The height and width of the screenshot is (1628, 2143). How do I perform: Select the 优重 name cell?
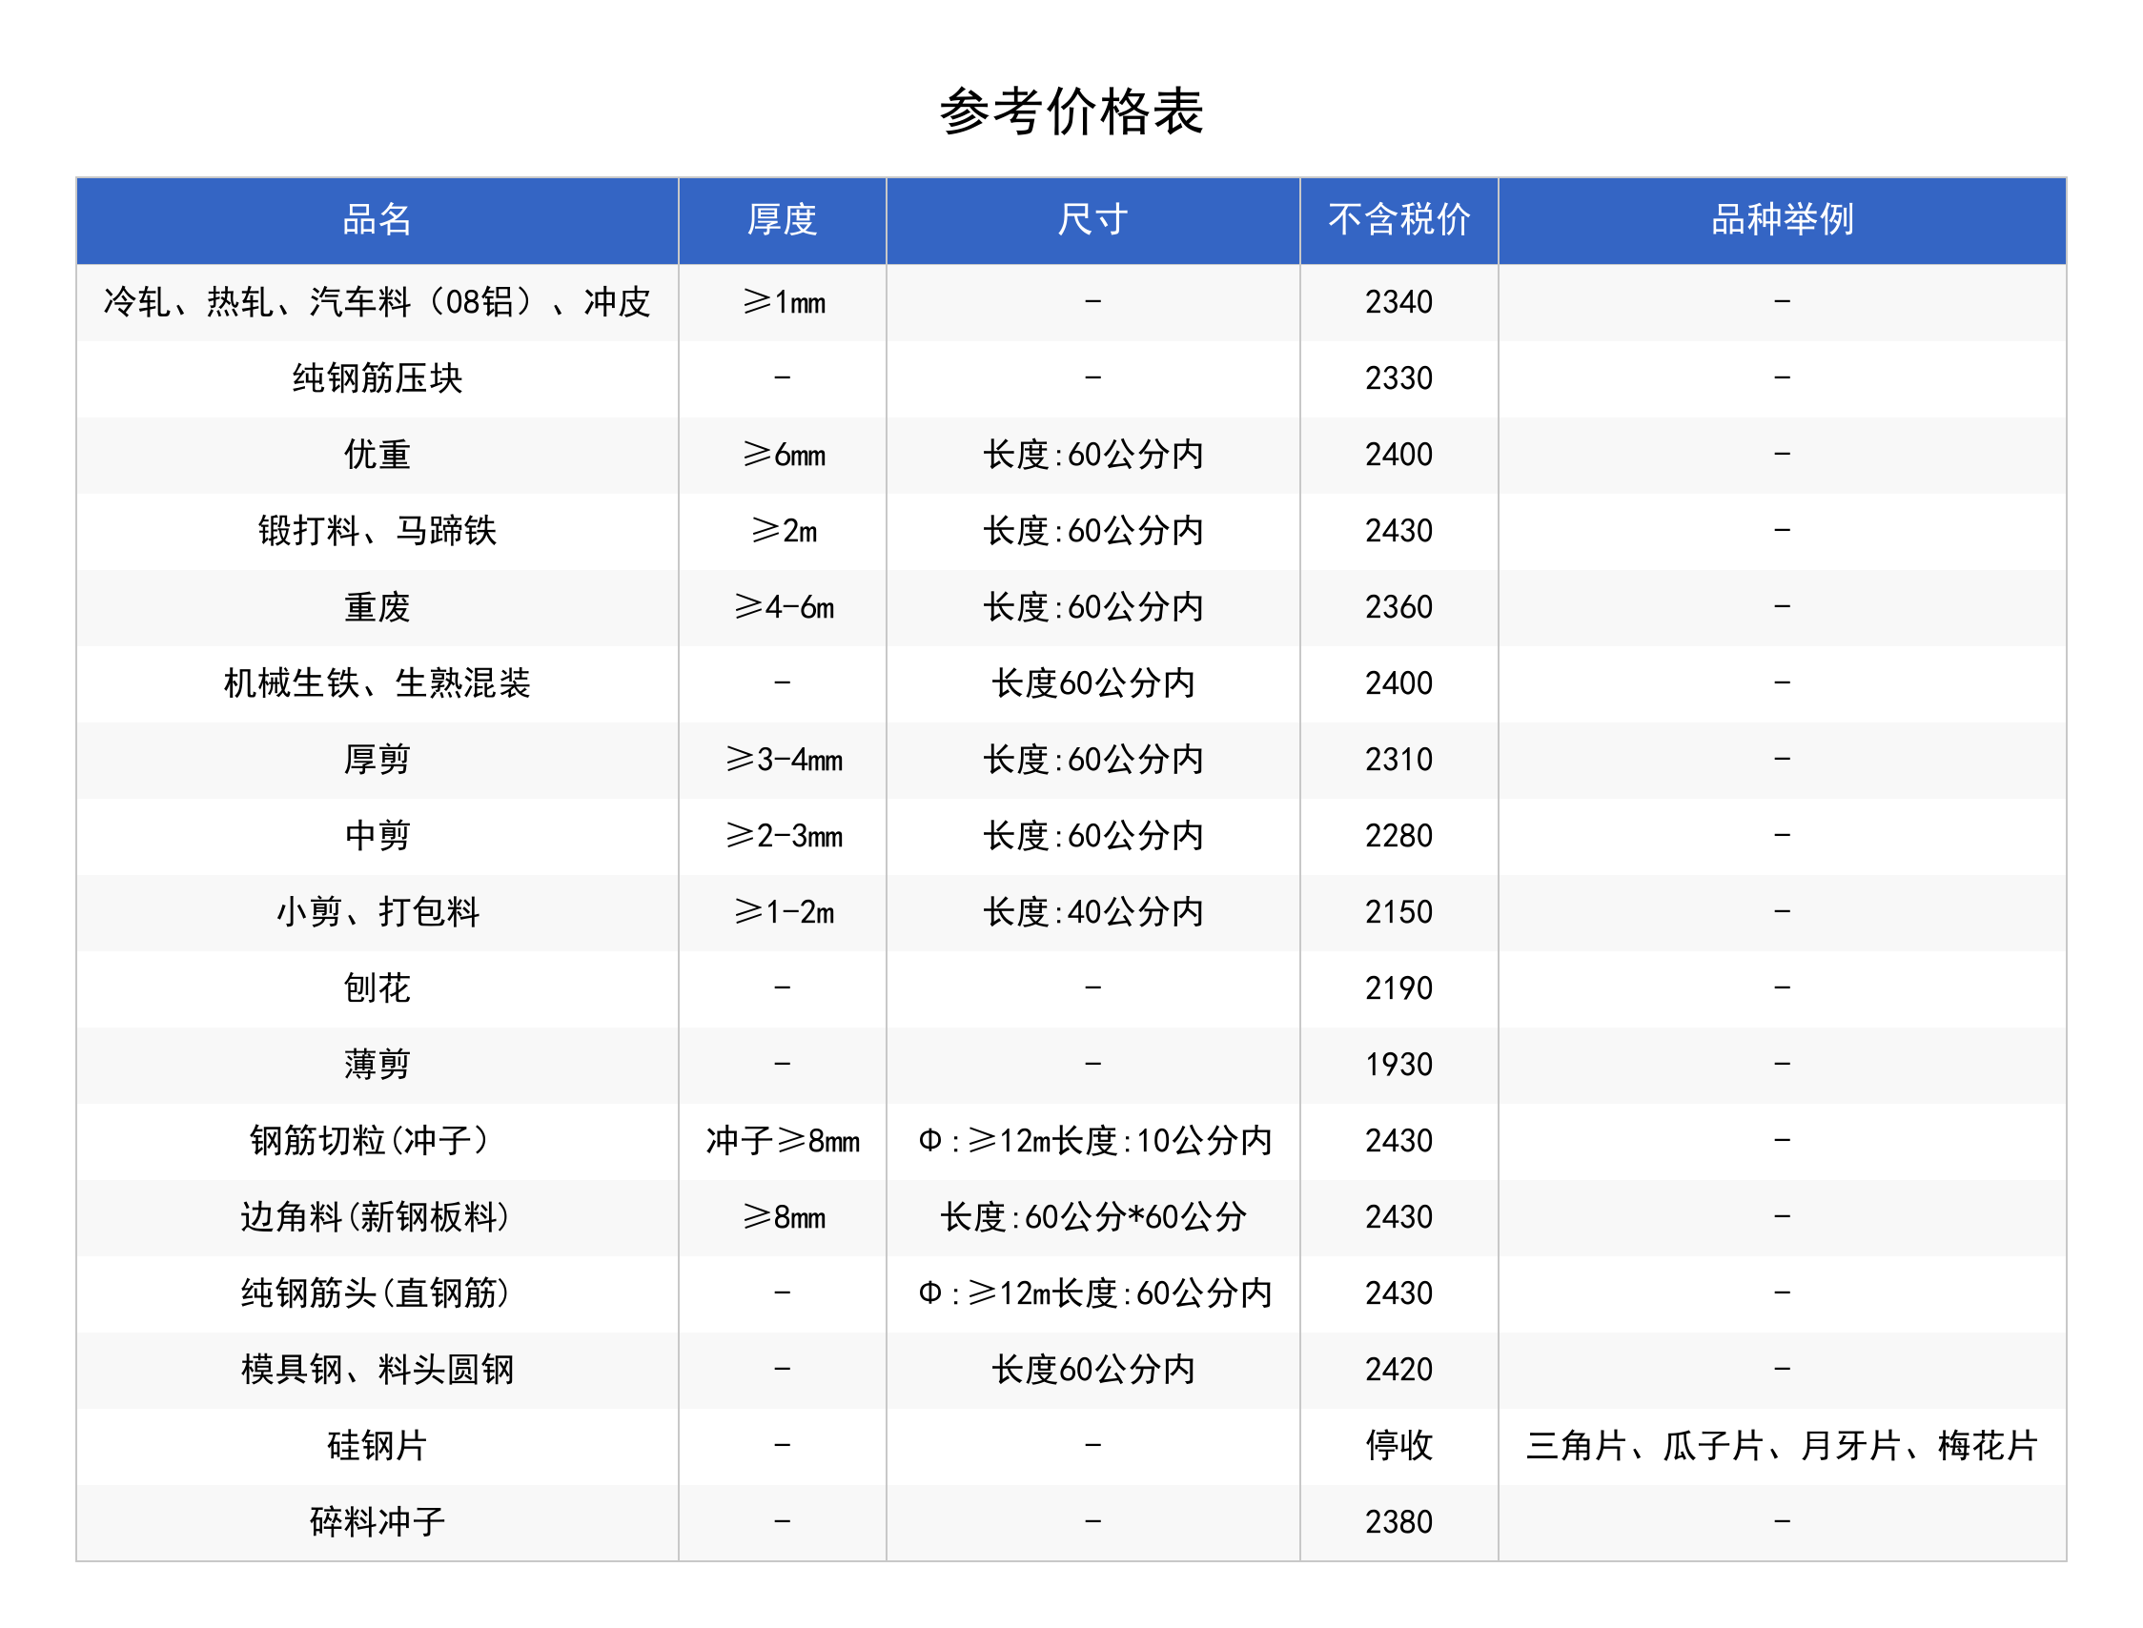click(x=378, y=455)
